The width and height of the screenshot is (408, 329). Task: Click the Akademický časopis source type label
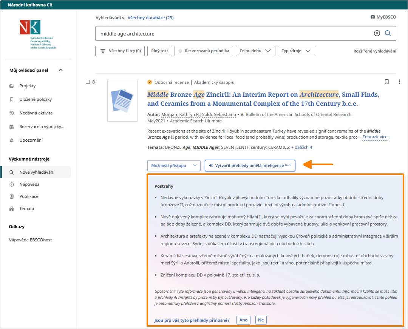coord(214,82)
